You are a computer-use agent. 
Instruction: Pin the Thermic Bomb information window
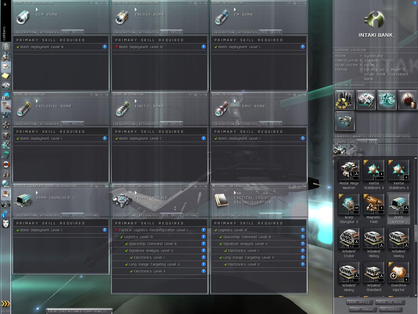(295, 95)
